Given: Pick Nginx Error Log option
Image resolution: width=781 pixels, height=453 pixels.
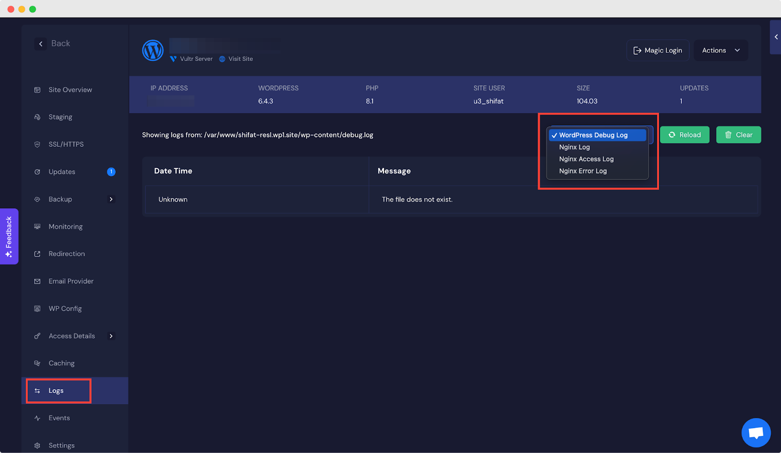Looking at the screenshot, I should (582, 171).
